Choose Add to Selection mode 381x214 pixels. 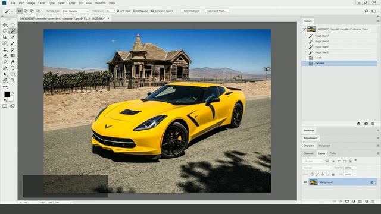coord(26,11)
